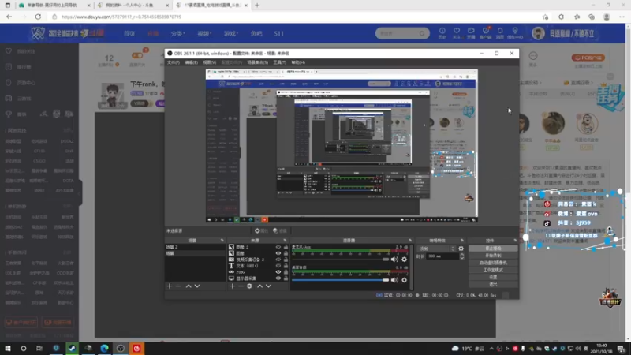Viewport: 631px width, 355px height.
Task: Remove the selected scene in OBS
Action: click(x=178, y=286)
